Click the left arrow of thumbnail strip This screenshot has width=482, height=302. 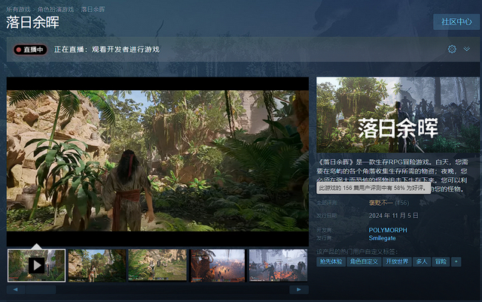click(16, 289)
